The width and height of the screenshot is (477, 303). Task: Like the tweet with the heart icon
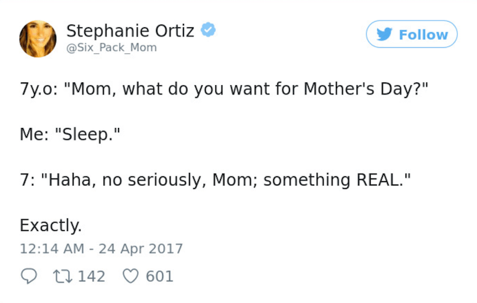tap(129, 276)
